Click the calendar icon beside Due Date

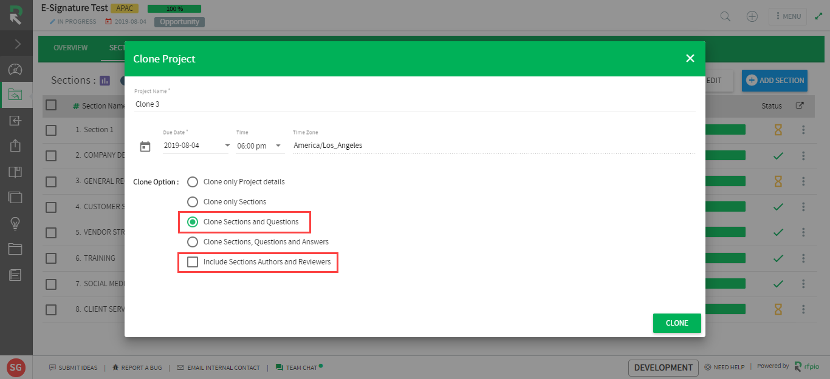point(145,146)
